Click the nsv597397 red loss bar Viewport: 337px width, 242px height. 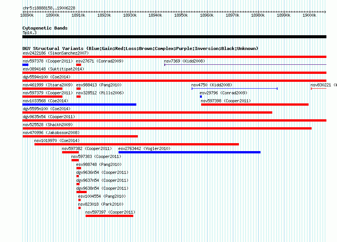point(109,216)
